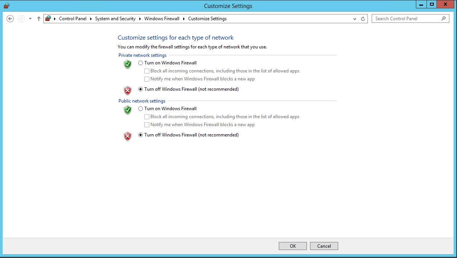This screenshot has height=258, width=457.
Task: Open Control Panel breadcrumb
Action: click(73, 19)
